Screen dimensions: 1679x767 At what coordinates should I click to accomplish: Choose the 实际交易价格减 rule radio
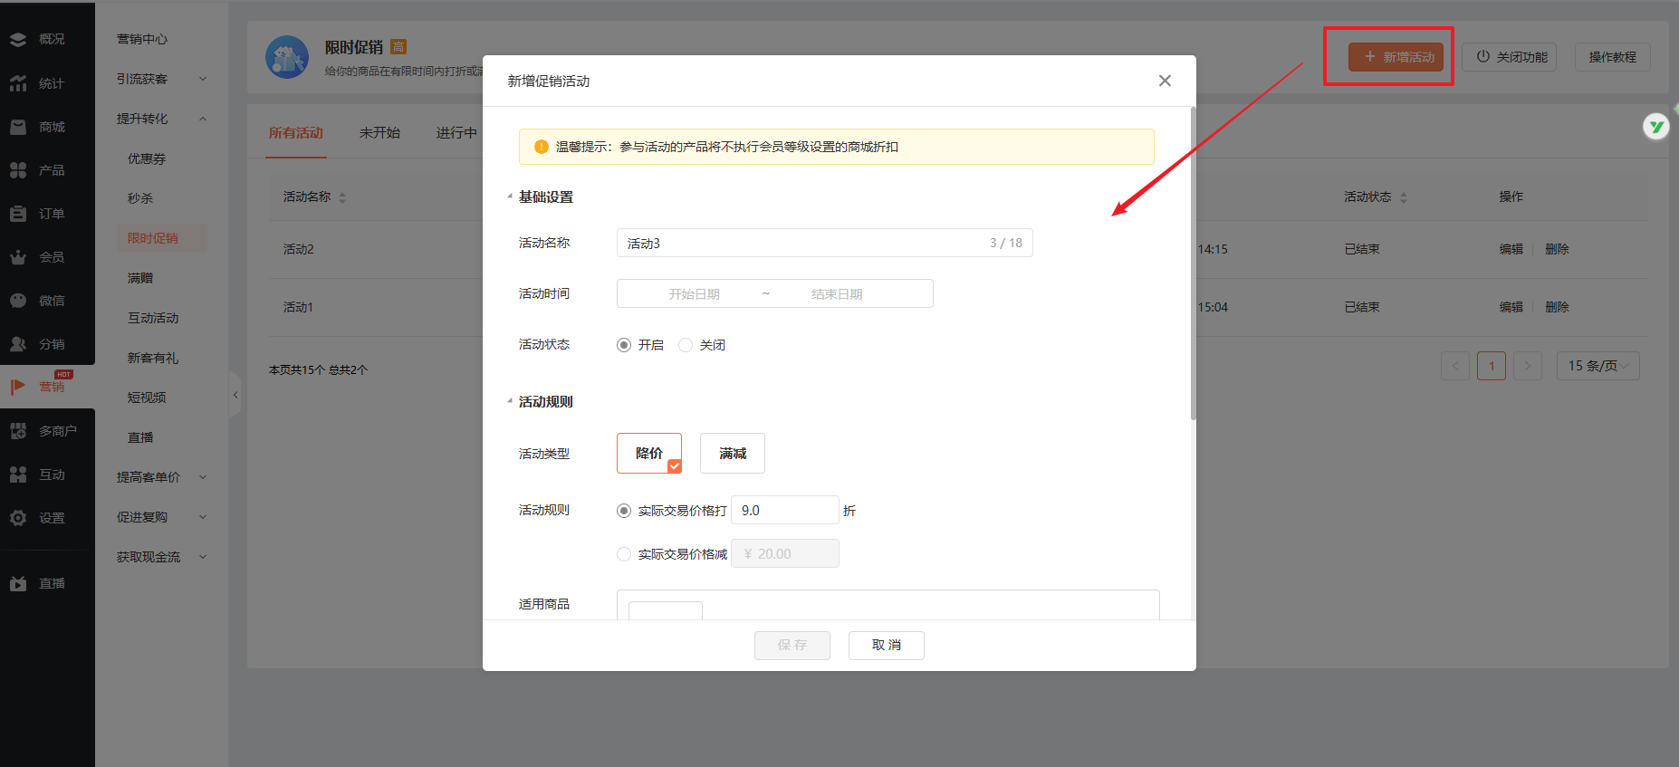tap(624, 554)
